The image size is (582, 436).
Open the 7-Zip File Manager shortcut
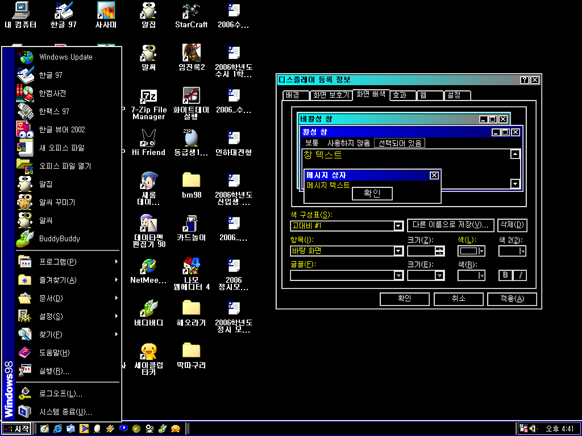click(148, 104)
